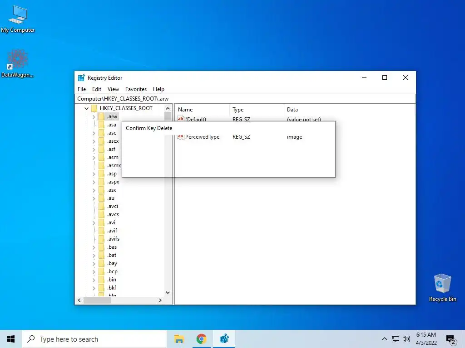This screenshot has width=465, height=348.
Task: Select the .bat key folder icon
Action: 101,255
